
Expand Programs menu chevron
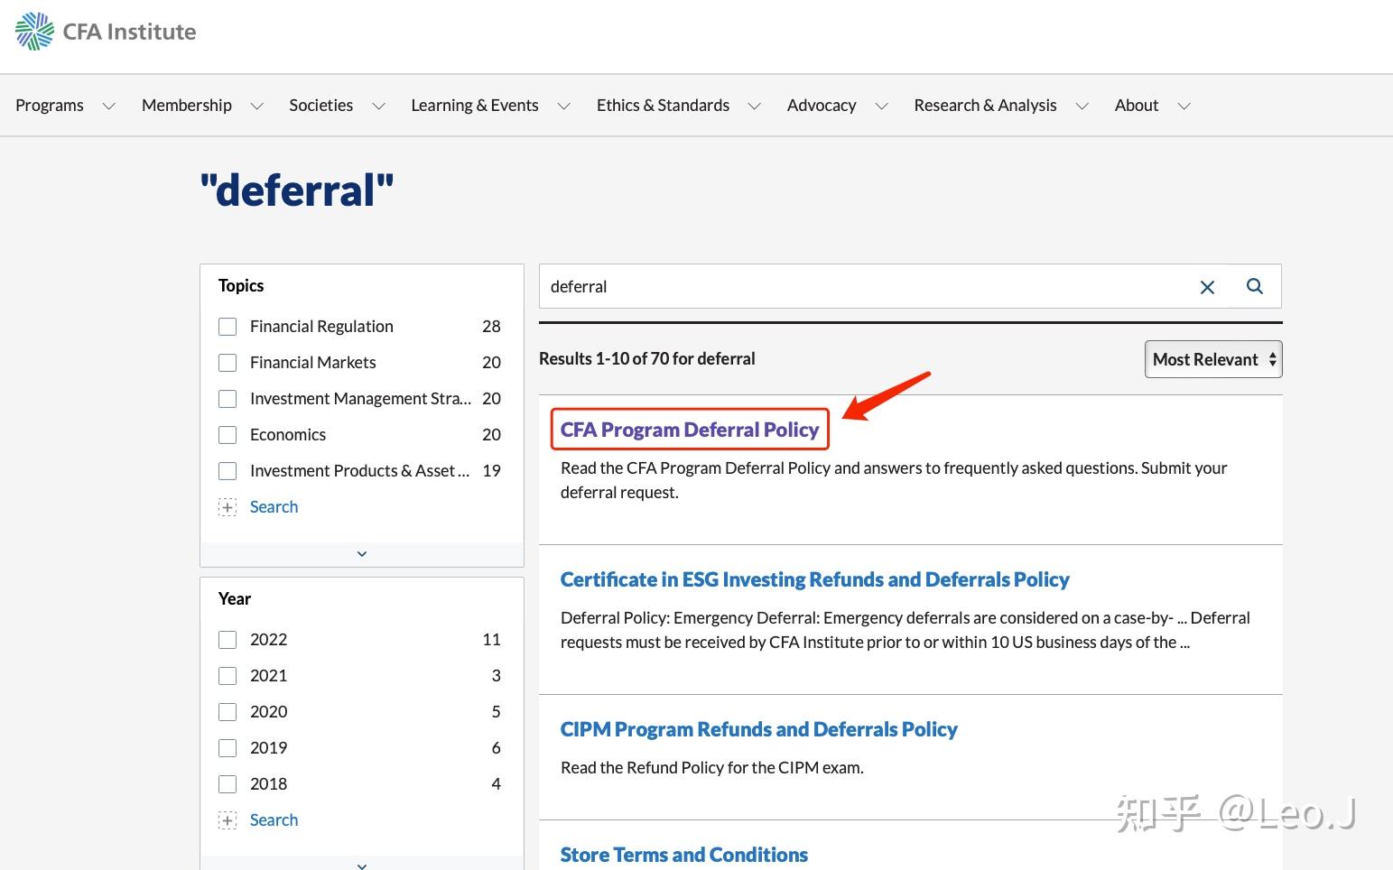pos(109,106)
